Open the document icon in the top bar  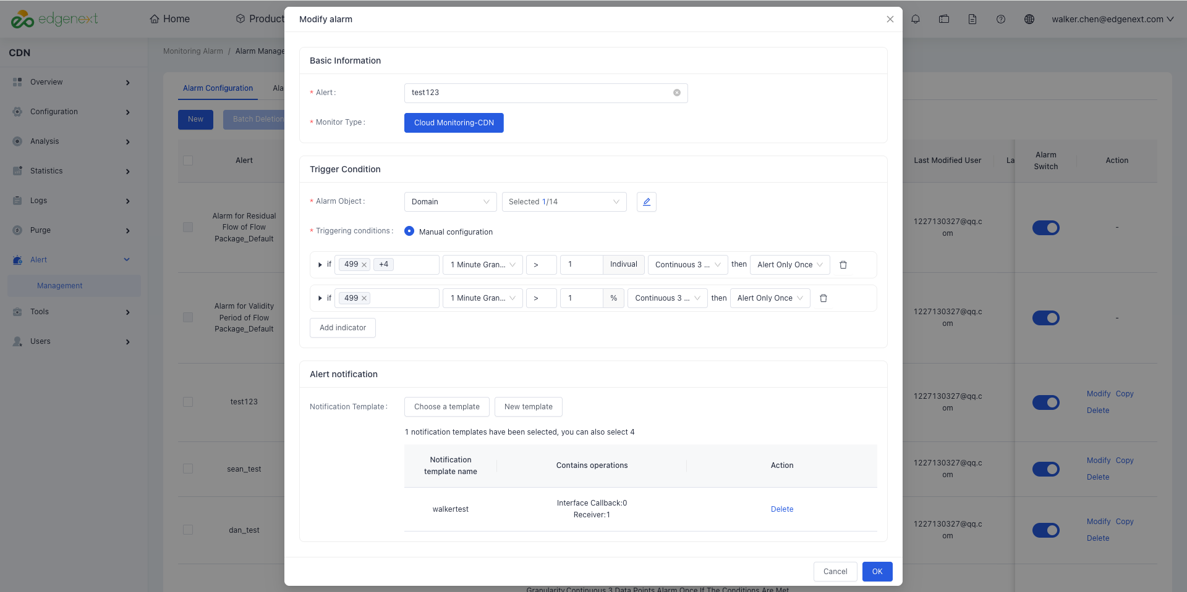[972, 19]
